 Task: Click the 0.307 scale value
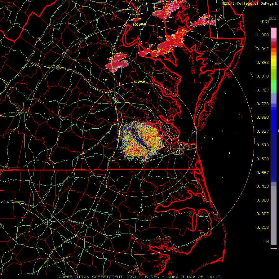pos(263,214)
